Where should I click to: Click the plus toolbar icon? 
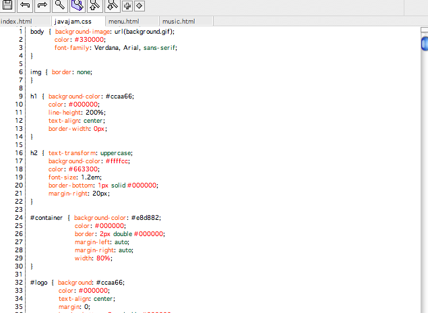[x=127, y=6]
